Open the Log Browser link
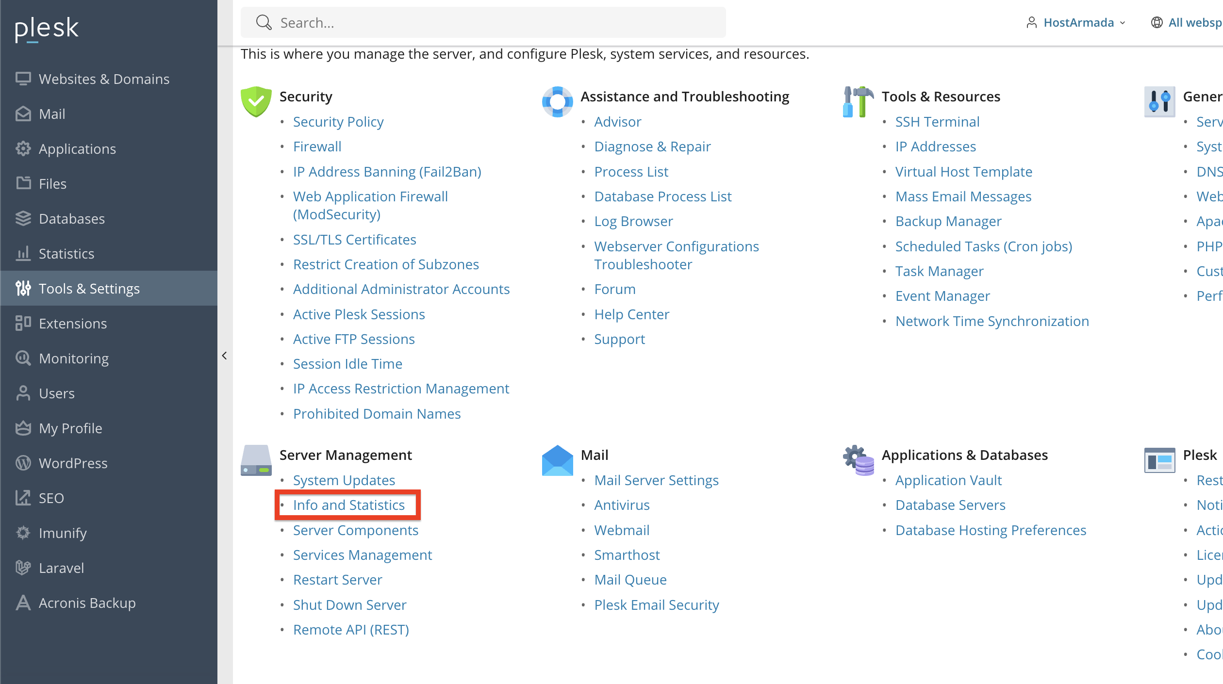This screenshot has width=1223, height=684. (634, 221)
